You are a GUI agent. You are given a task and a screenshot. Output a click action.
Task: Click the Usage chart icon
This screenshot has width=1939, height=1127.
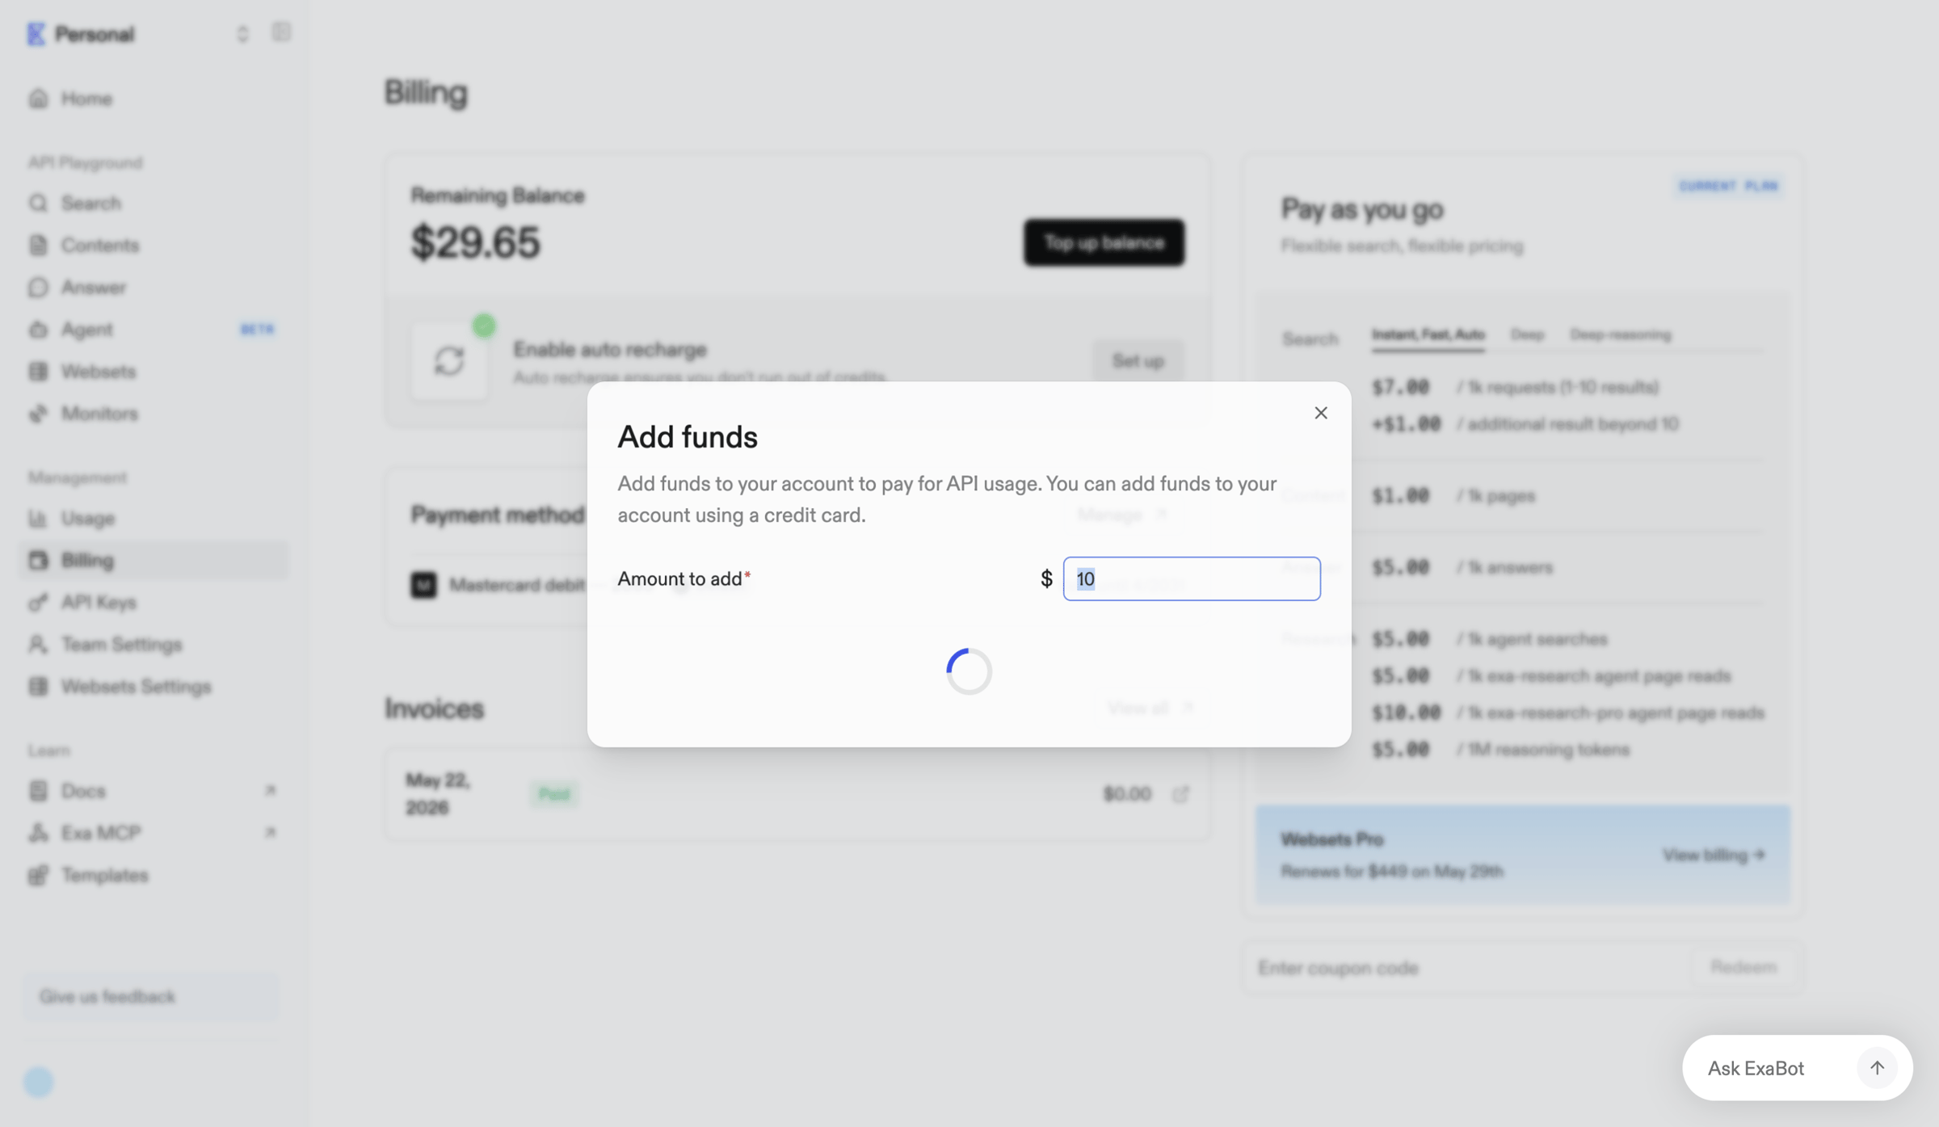pyautogui.click(x=38, y=518)
